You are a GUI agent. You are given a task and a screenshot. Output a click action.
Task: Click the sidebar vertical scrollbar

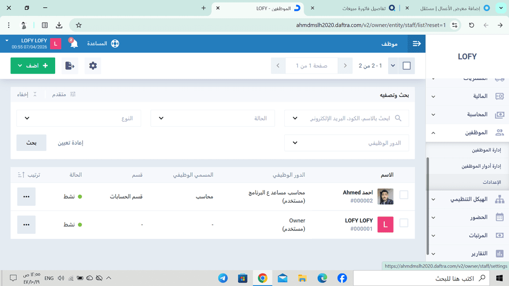coord(427,207)
